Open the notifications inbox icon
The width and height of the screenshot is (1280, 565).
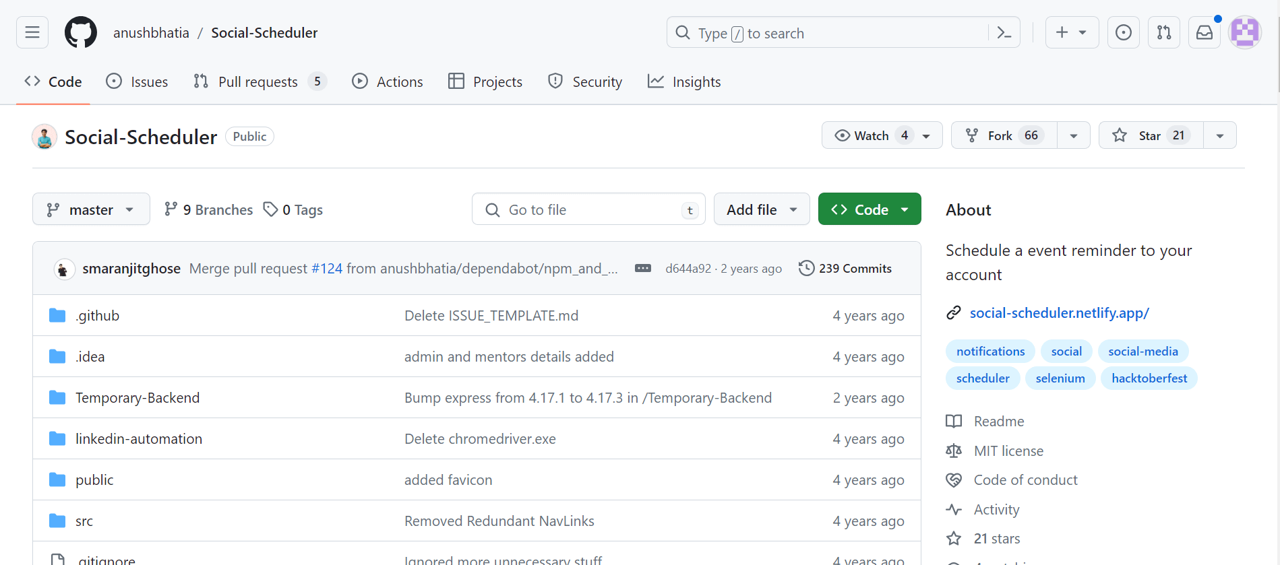[1205, 32]
